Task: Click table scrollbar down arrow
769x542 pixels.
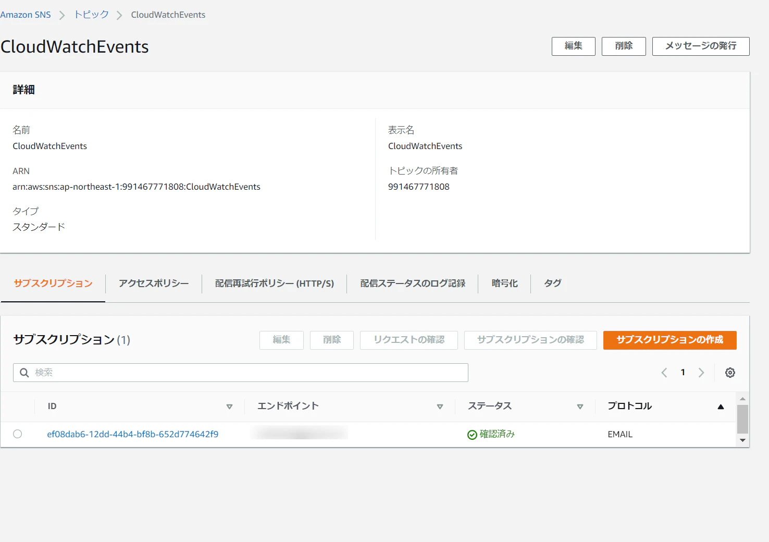Action: pyautogui.click(x=742, y=440)
